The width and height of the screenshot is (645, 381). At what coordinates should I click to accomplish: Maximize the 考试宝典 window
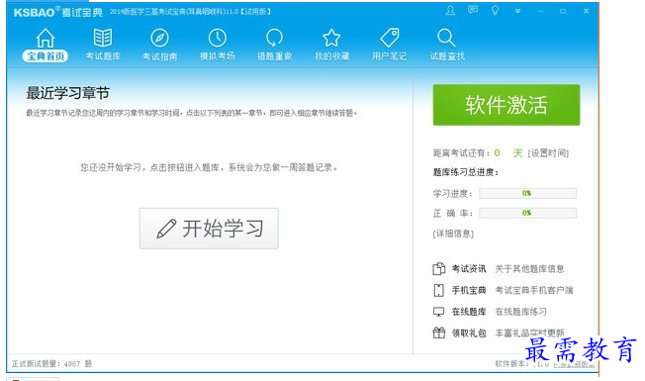[563, 11]
